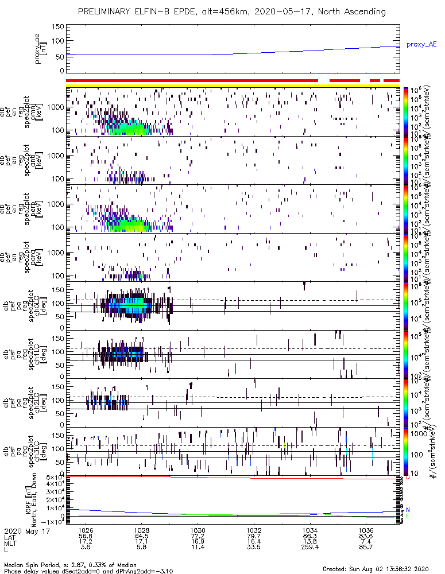Click the perp panel color bar
This screenshot has width=445, height=574.
(406, 209)
